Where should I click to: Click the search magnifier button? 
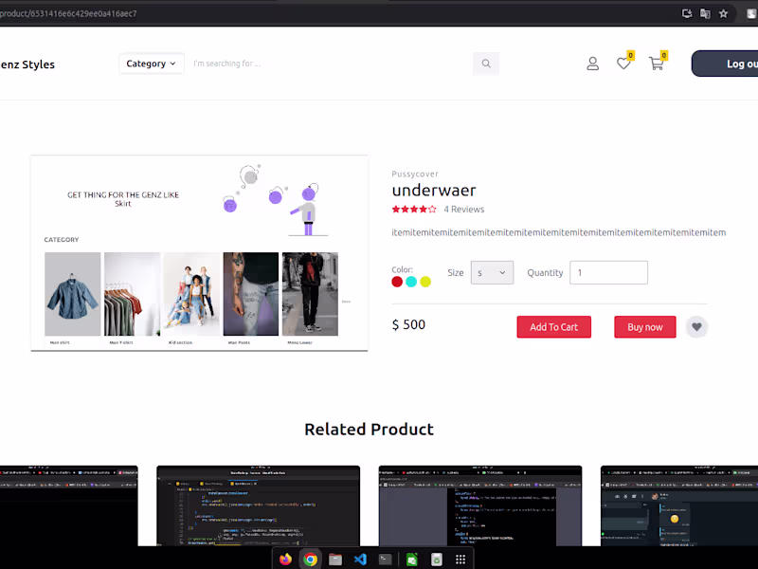[486, 64]
